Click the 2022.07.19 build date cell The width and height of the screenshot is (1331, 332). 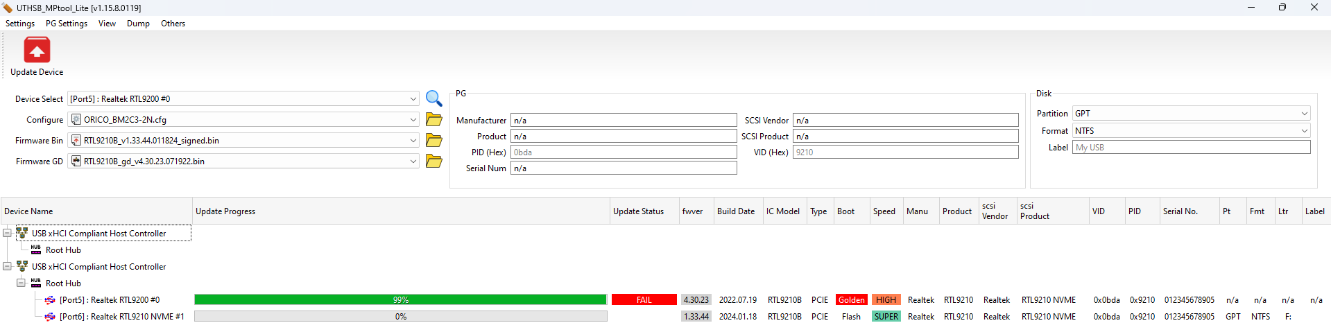738,300
